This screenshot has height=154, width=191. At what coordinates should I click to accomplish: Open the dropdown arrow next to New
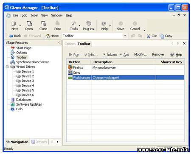20,25
